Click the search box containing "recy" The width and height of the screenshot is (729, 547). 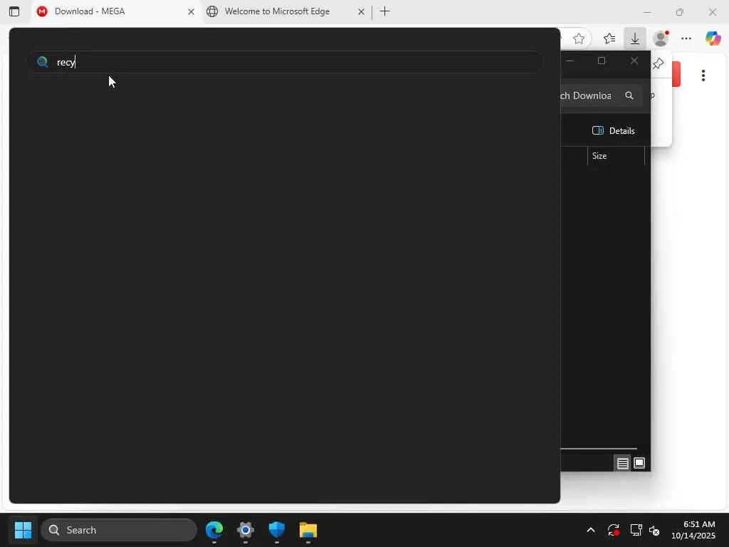285,62
